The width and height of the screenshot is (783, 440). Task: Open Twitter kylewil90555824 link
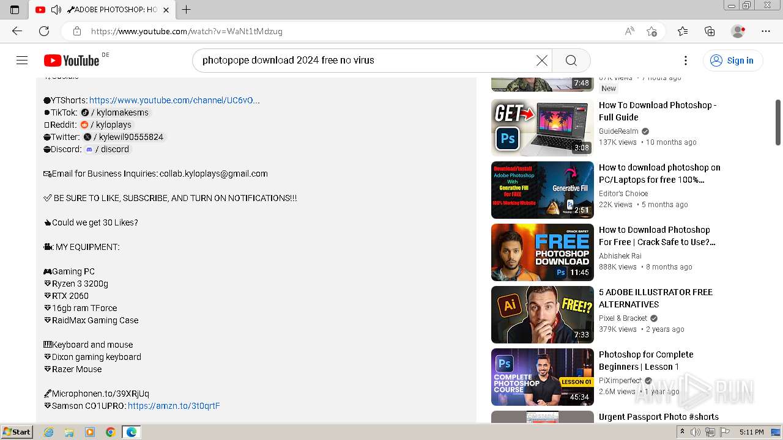tap(124, 137)
